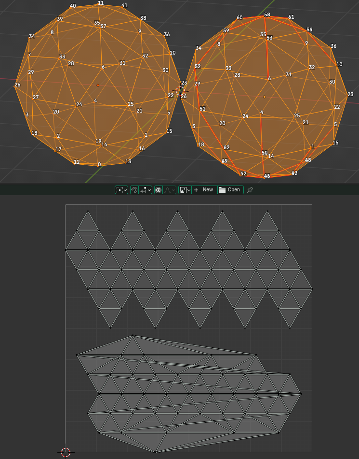Select vertex label 12 on left sphere

click(x=77, y=162)
